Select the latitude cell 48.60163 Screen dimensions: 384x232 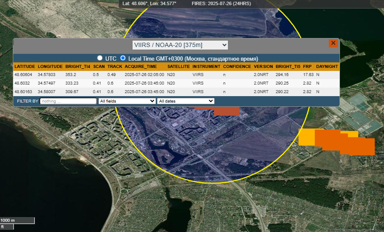pyautogui.click(x=23, y=92)
